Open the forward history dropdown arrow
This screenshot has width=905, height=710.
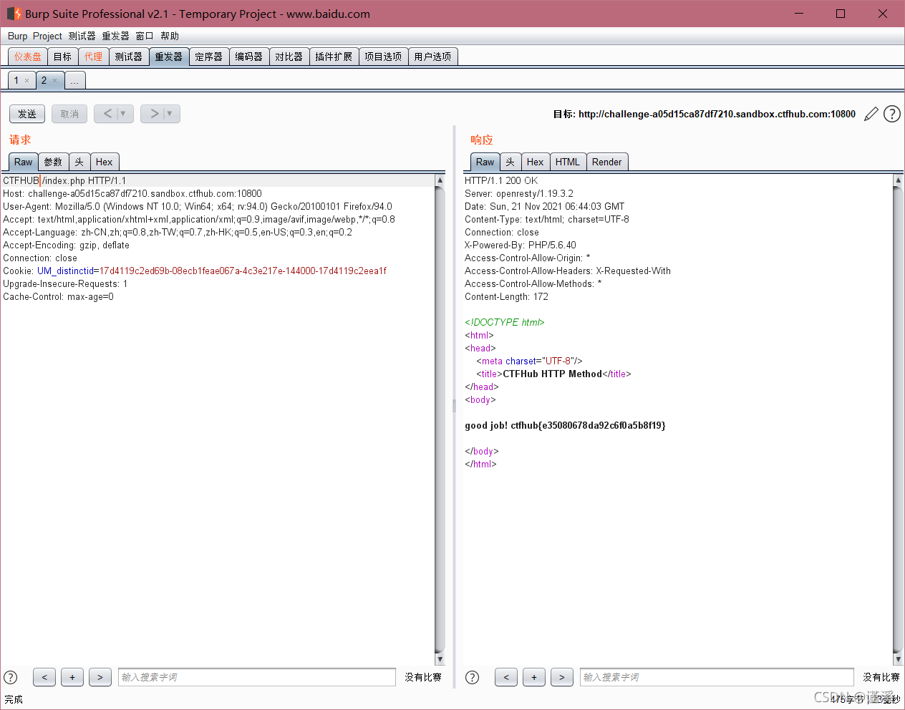(170, 114)
